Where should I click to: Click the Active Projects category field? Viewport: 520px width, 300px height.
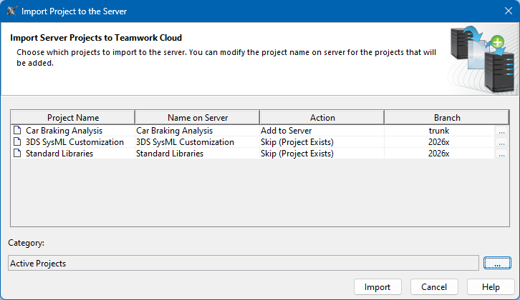click(244, 264)
